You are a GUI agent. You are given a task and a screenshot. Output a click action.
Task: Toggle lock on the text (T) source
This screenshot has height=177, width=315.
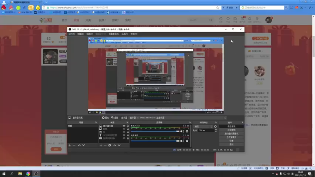pyautogui.click(x=128, y=135)
